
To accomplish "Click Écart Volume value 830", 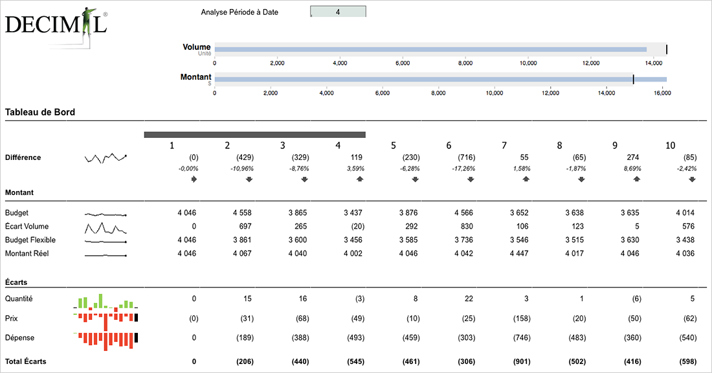I will coord(467,226).
